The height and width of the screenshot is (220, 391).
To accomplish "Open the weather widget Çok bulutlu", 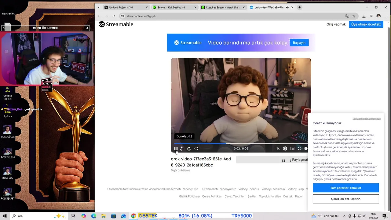I will tap(325, 216).
